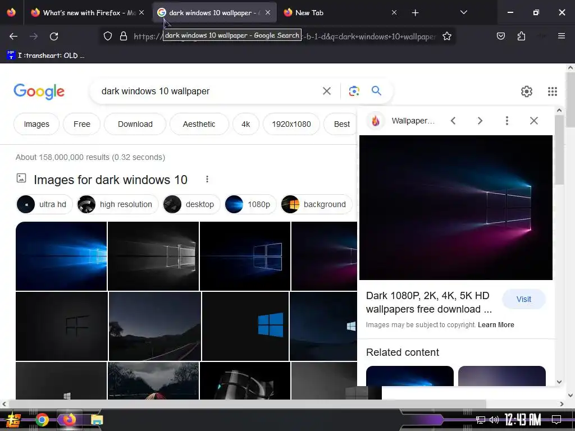Search by image with Google Lens icon
This screenshot has height=431, width=575.
tap(354, 91)
